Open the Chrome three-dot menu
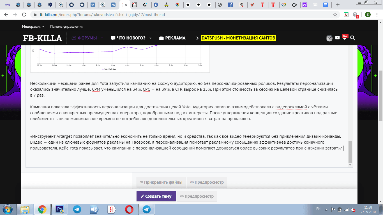Image resolution: width=383 pixels, height=215 pixels. coord(377,15)
